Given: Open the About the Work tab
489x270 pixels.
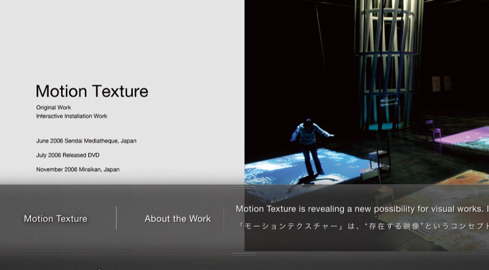Looking at the screenshot, I should click(177, 219).
